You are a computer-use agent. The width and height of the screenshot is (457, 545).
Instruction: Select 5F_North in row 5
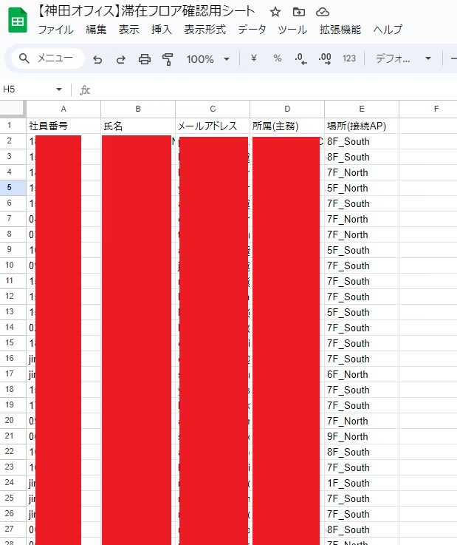coord(362,188)
